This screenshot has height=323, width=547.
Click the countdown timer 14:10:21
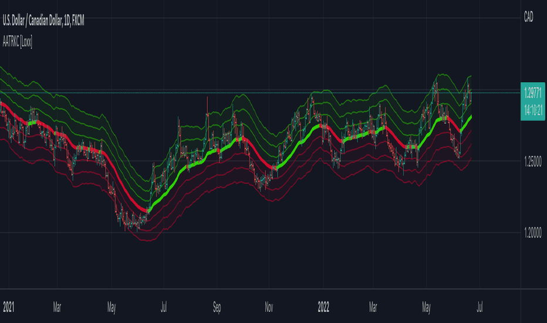click(x=533, y=110)
